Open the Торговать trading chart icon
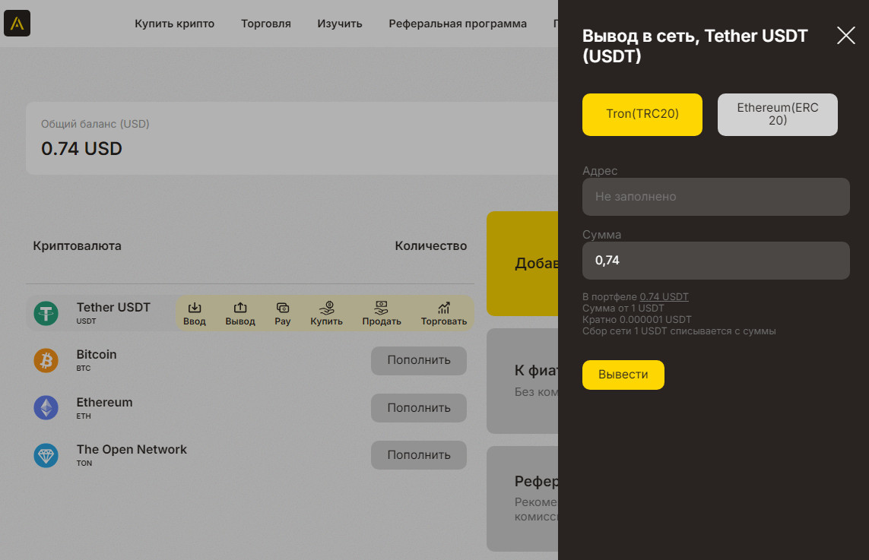This screenshot has height=560, width=869. (444, 308)
